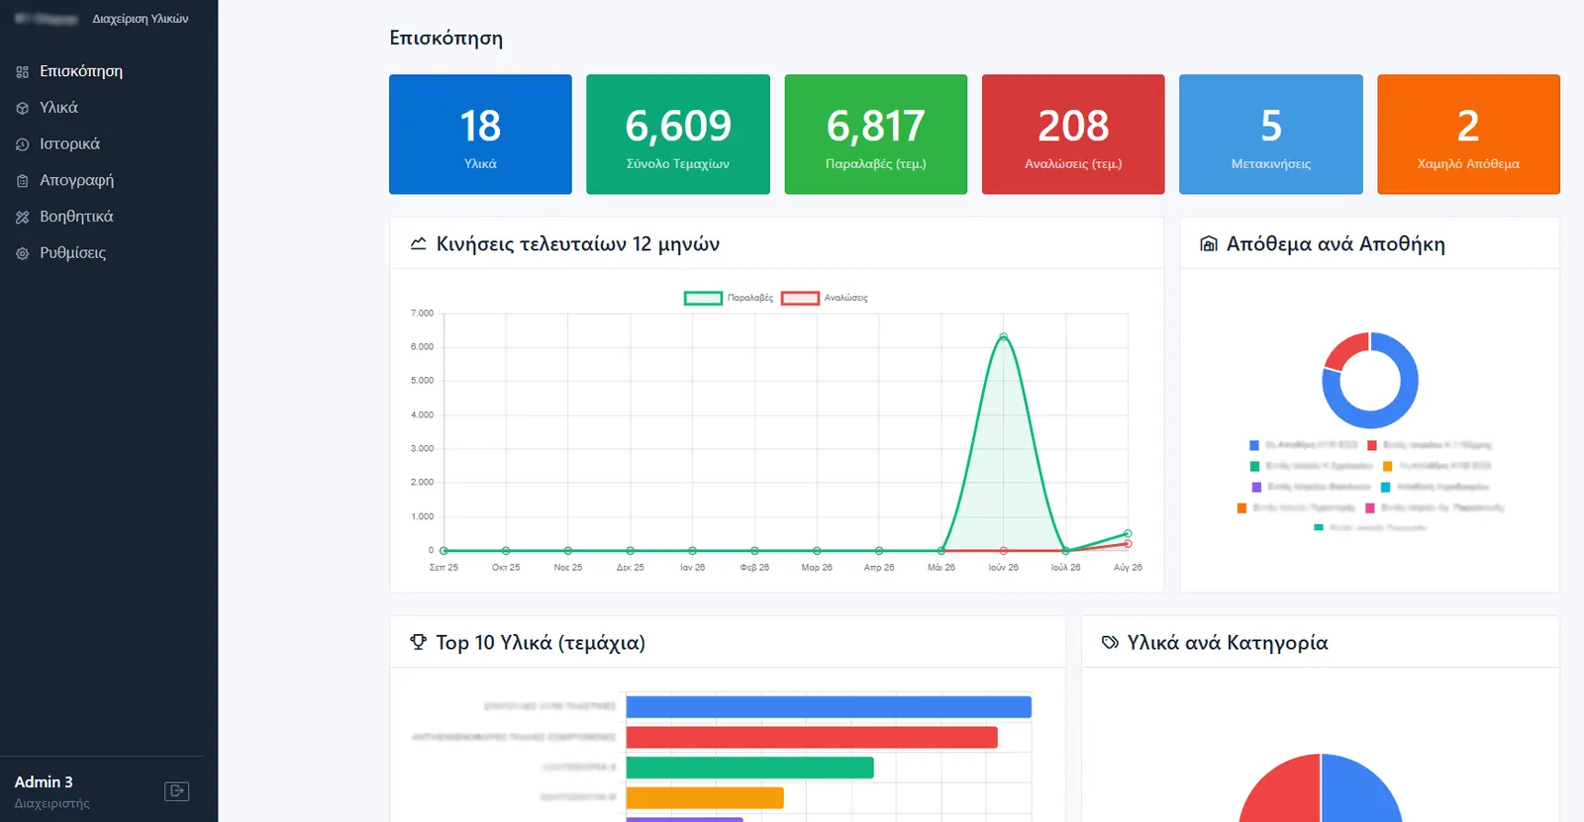Click the tags icon beside Υλικά ανά Κατηγορία

pyautogui.click(x=1110, y=643)
